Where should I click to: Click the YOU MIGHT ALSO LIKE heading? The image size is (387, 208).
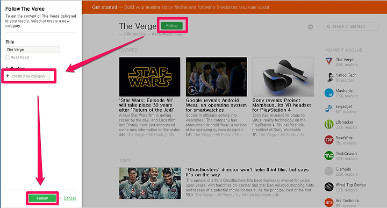pos(343,50)
